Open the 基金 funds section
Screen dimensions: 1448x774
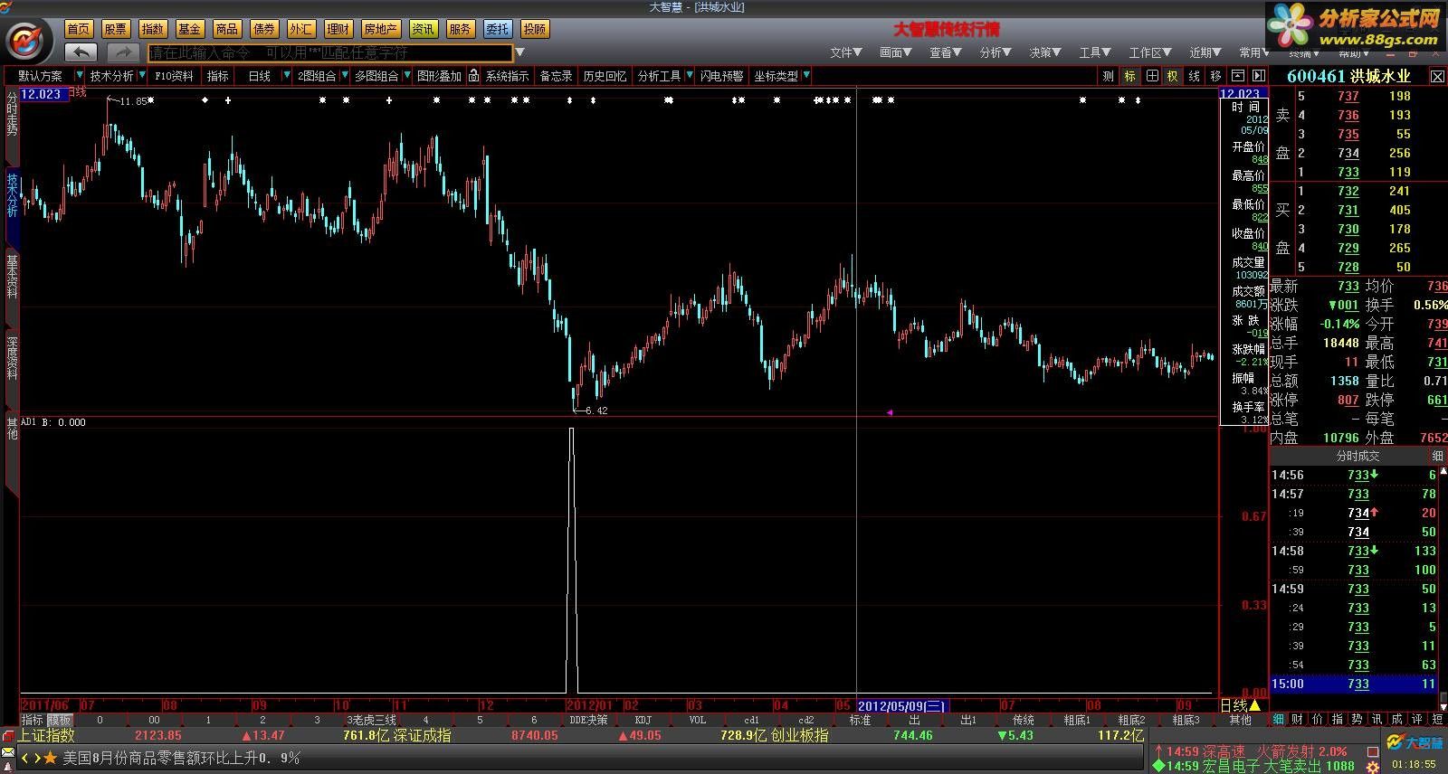point(189,29)
